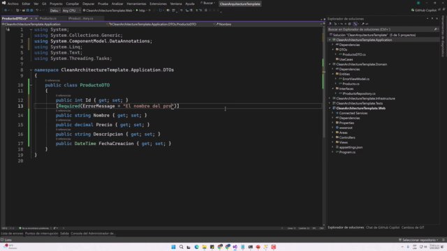Collapse the CleanArchitectureTemplate.Application project node
The image size is (447, 251).
pos(330,40)
